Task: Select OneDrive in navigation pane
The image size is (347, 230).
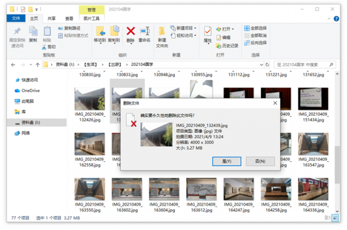Action: [x=27, y=90]
